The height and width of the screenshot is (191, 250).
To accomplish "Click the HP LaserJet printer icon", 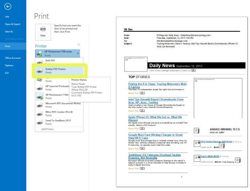I will [40, 88].
